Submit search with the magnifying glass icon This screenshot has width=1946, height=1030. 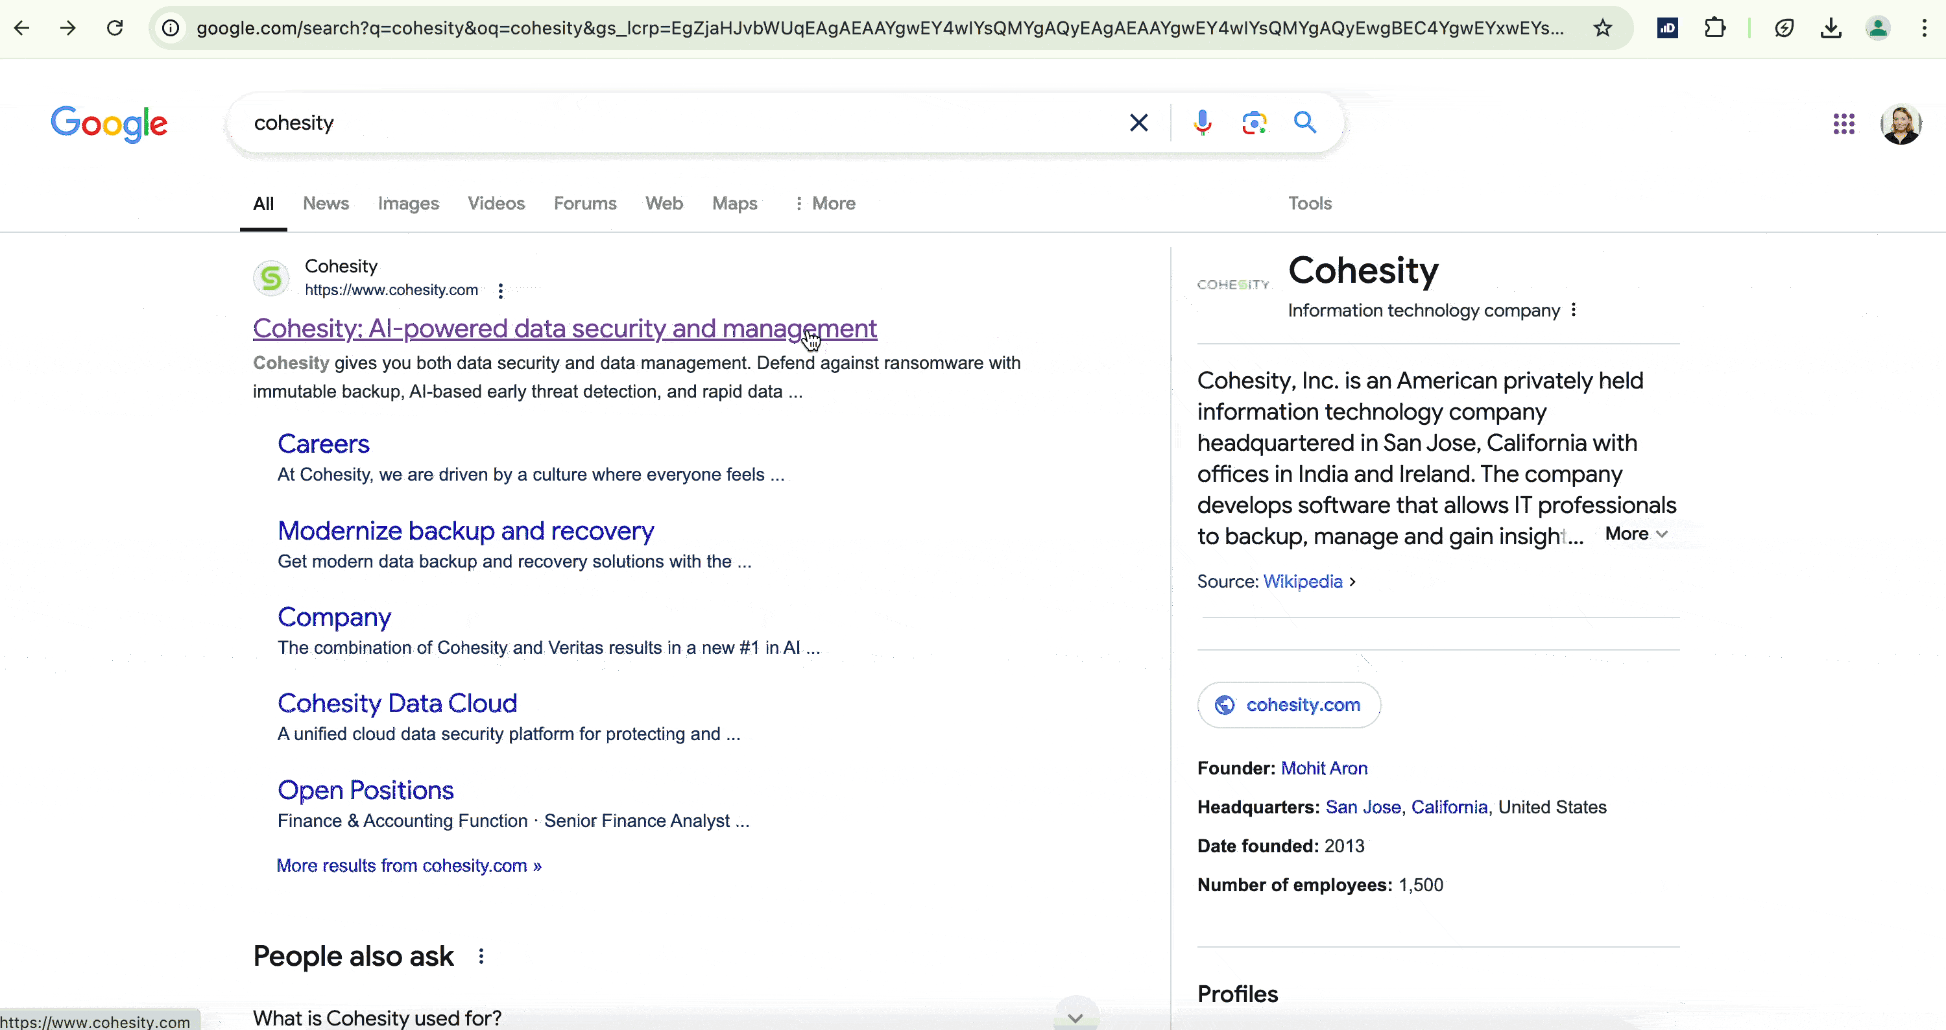click(x=1304, y=123)
